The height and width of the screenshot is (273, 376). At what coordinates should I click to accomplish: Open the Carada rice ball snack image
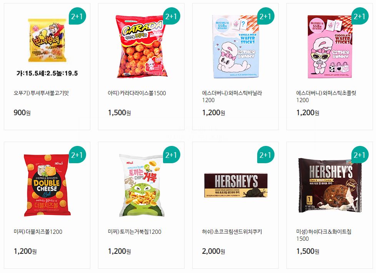pyautogui.click(x=141, y=46)
